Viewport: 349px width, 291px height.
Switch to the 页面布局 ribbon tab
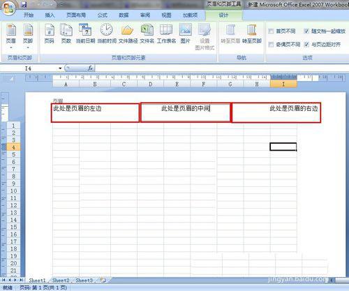pyautogui.click(x=76, y=15)
